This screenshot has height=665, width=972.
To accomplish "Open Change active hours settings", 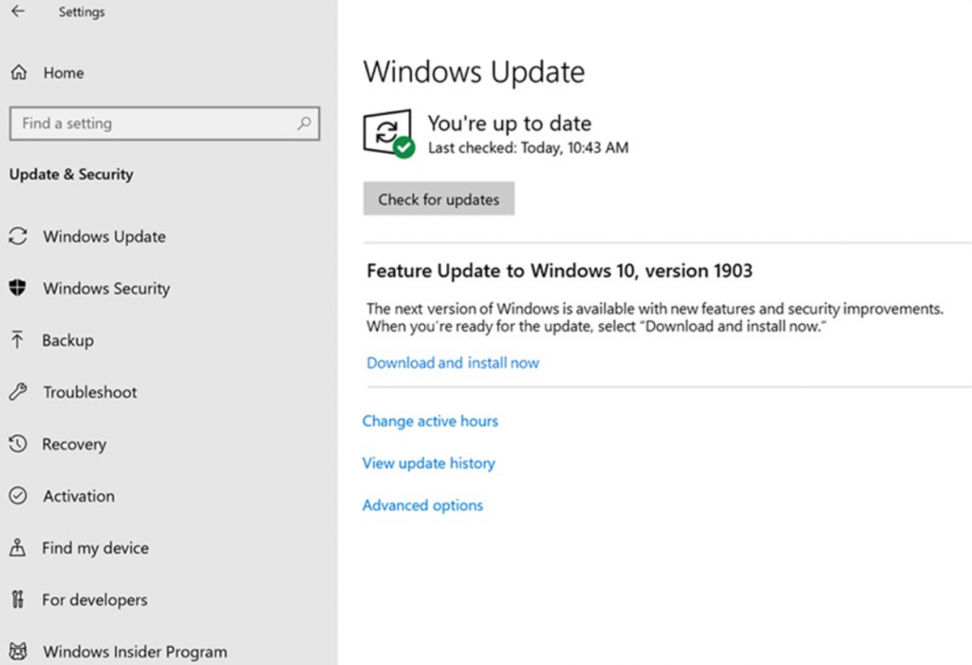I will [x=430, y=421].
